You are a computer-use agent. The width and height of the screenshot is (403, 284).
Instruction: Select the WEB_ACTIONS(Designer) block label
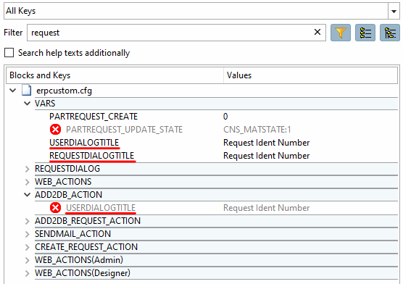(x=83, y=273)
